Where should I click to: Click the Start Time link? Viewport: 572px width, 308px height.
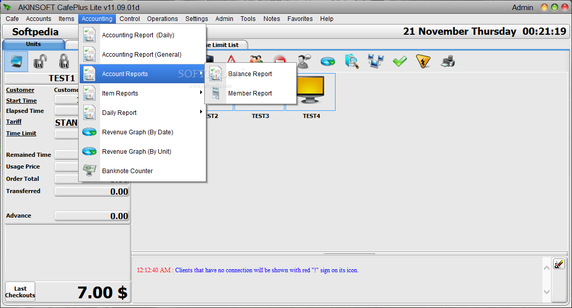coord(21,101)
